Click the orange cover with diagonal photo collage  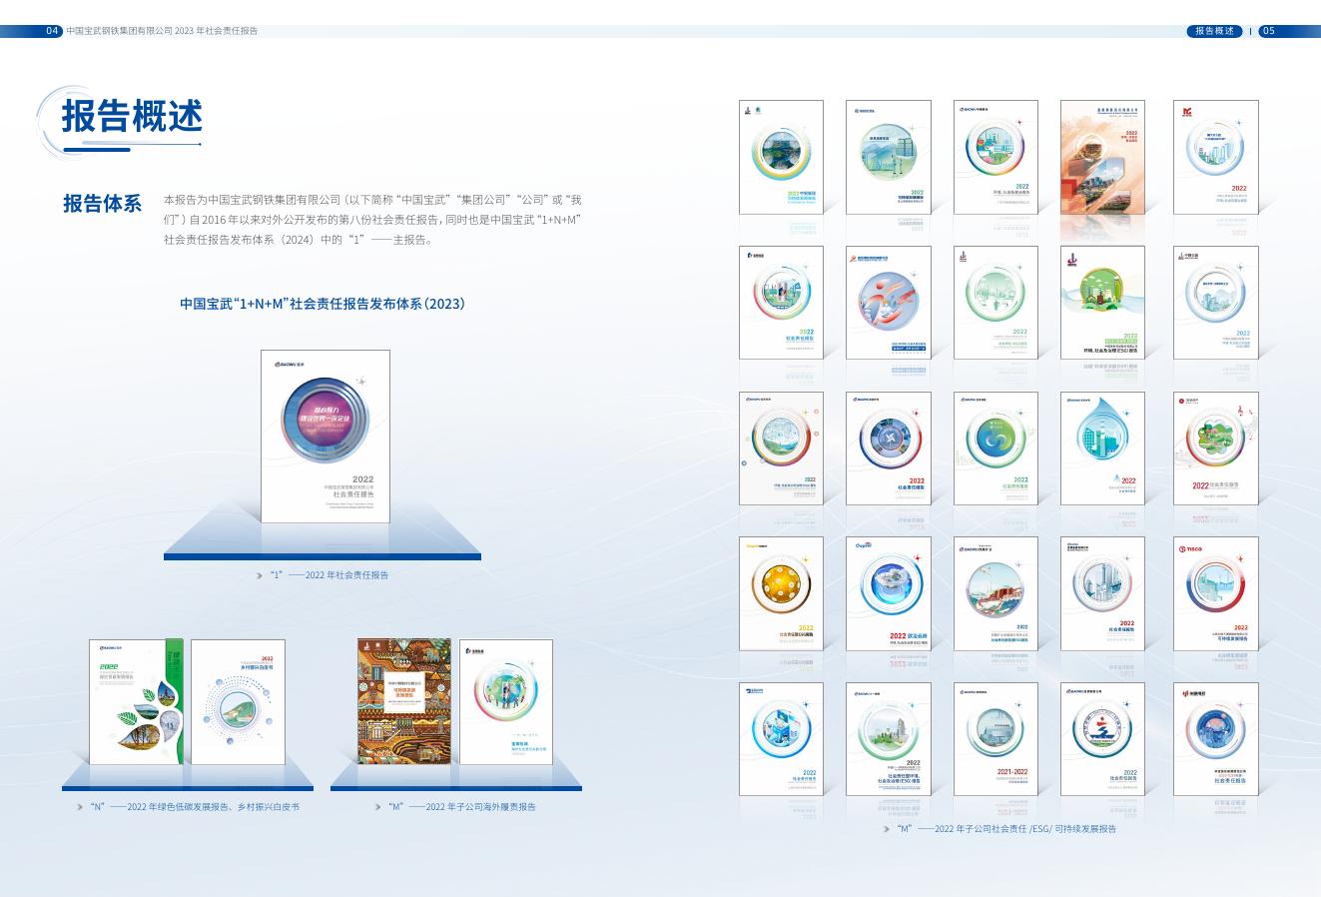[1102, 157]
